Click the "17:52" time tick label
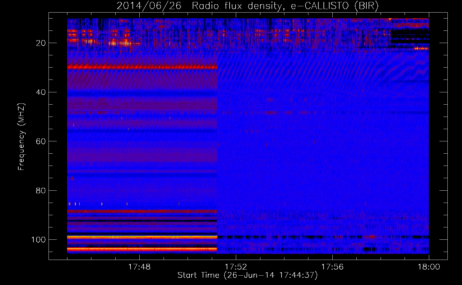The height and width of the screenshot is (285, 462). click(x=236, y=267)
